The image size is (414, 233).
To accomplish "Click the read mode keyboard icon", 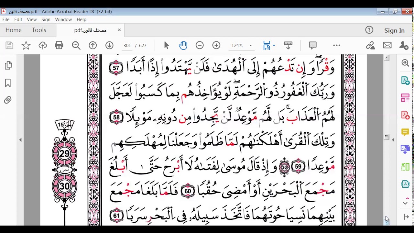I will pyautogui.click(x=288, y=46).
